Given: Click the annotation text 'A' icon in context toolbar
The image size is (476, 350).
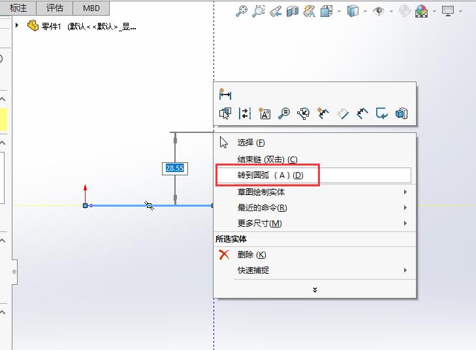Looking at the screenshot, I should click(264, 113).
